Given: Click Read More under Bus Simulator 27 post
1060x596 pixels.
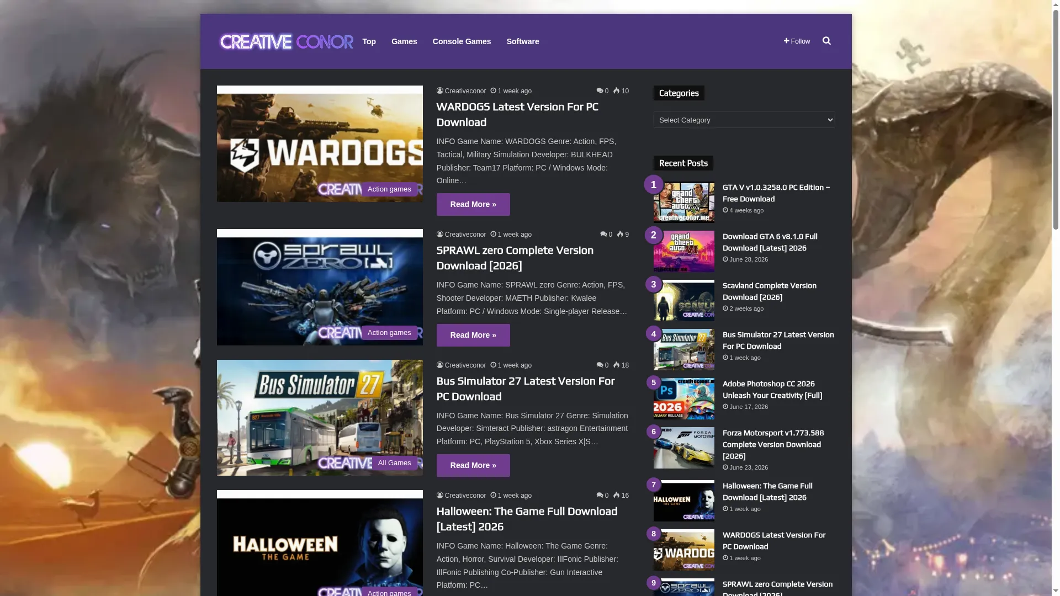Looking at the screenshot, I should pyautogui.click(x=473, y=465).
